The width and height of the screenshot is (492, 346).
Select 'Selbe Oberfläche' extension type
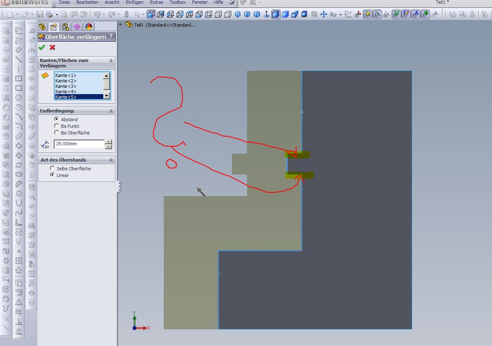(x=52, y=168)
